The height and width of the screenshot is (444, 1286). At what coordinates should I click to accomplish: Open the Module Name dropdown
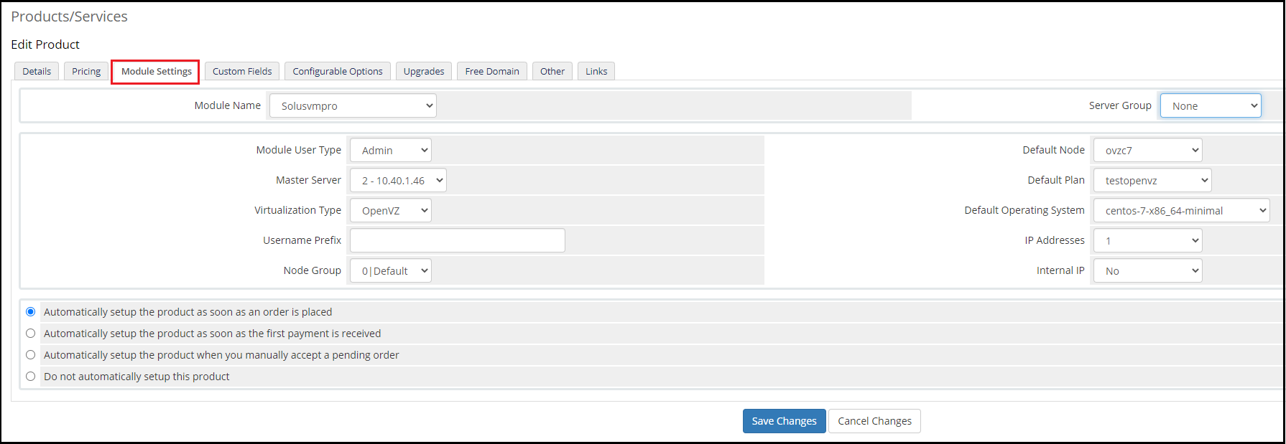pos(353,106)
